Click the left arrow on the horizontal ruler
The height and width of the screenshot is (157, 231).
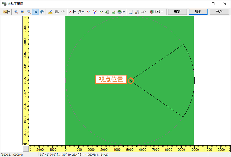(30, 150)
